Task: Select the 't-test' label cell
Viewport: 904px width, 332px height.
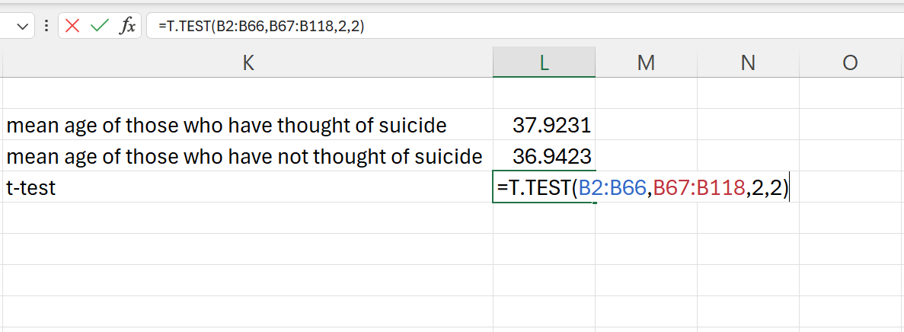Action: [248, 187]
